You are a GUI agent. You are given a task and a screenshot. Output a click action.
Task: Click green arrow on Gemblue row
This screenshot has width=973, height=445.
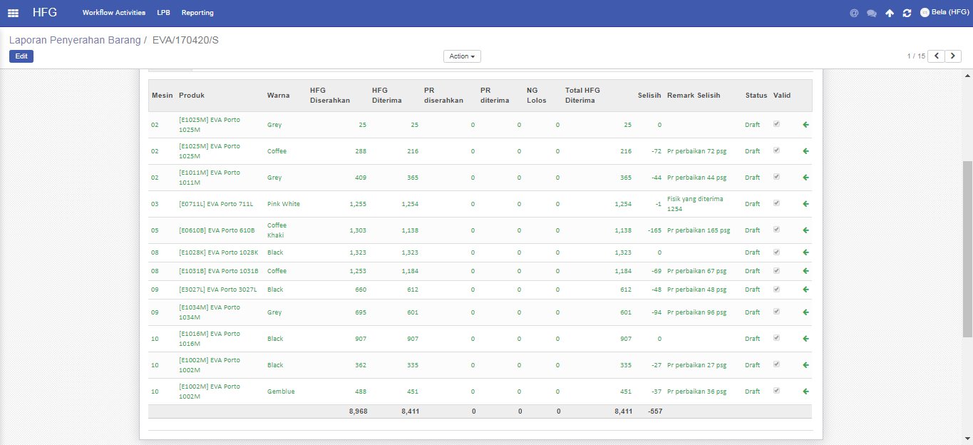805,392
